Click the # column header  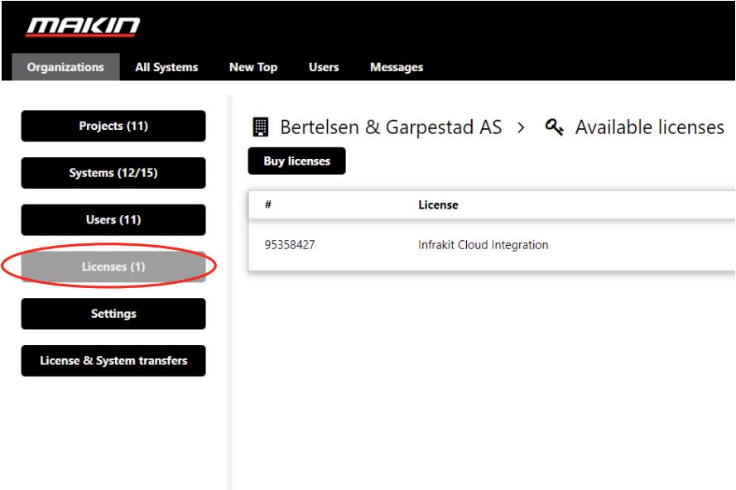click(268, 204)
